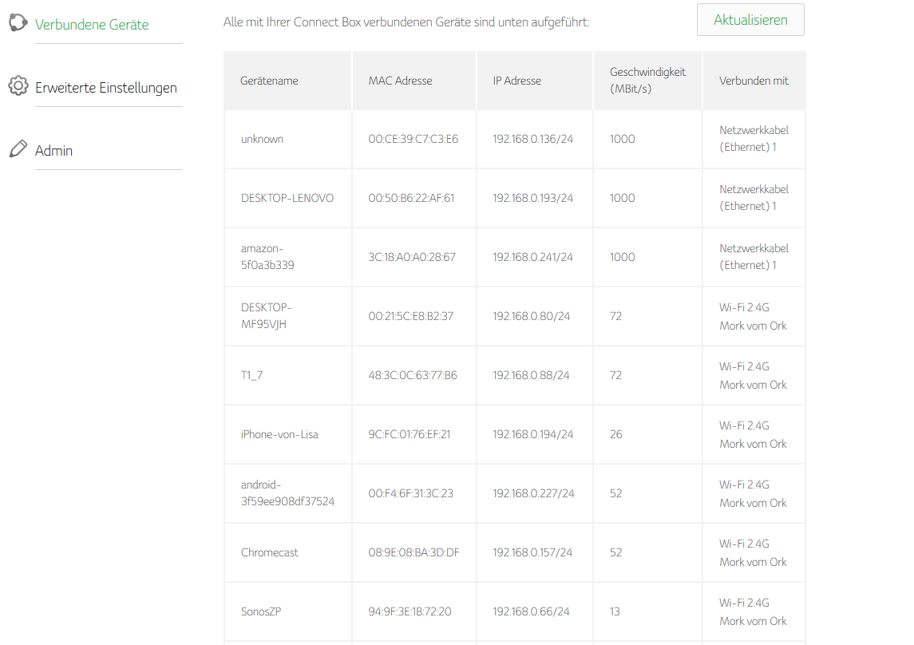Click MAC address 00:CE:39:C7:C3:E6
This screenshot has height=645, width=914.
point(413,139)
